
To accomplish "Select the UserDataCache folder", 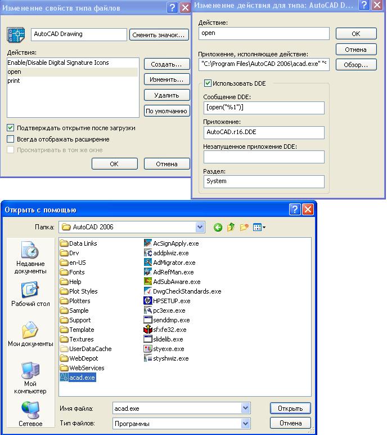I will 85,349.
